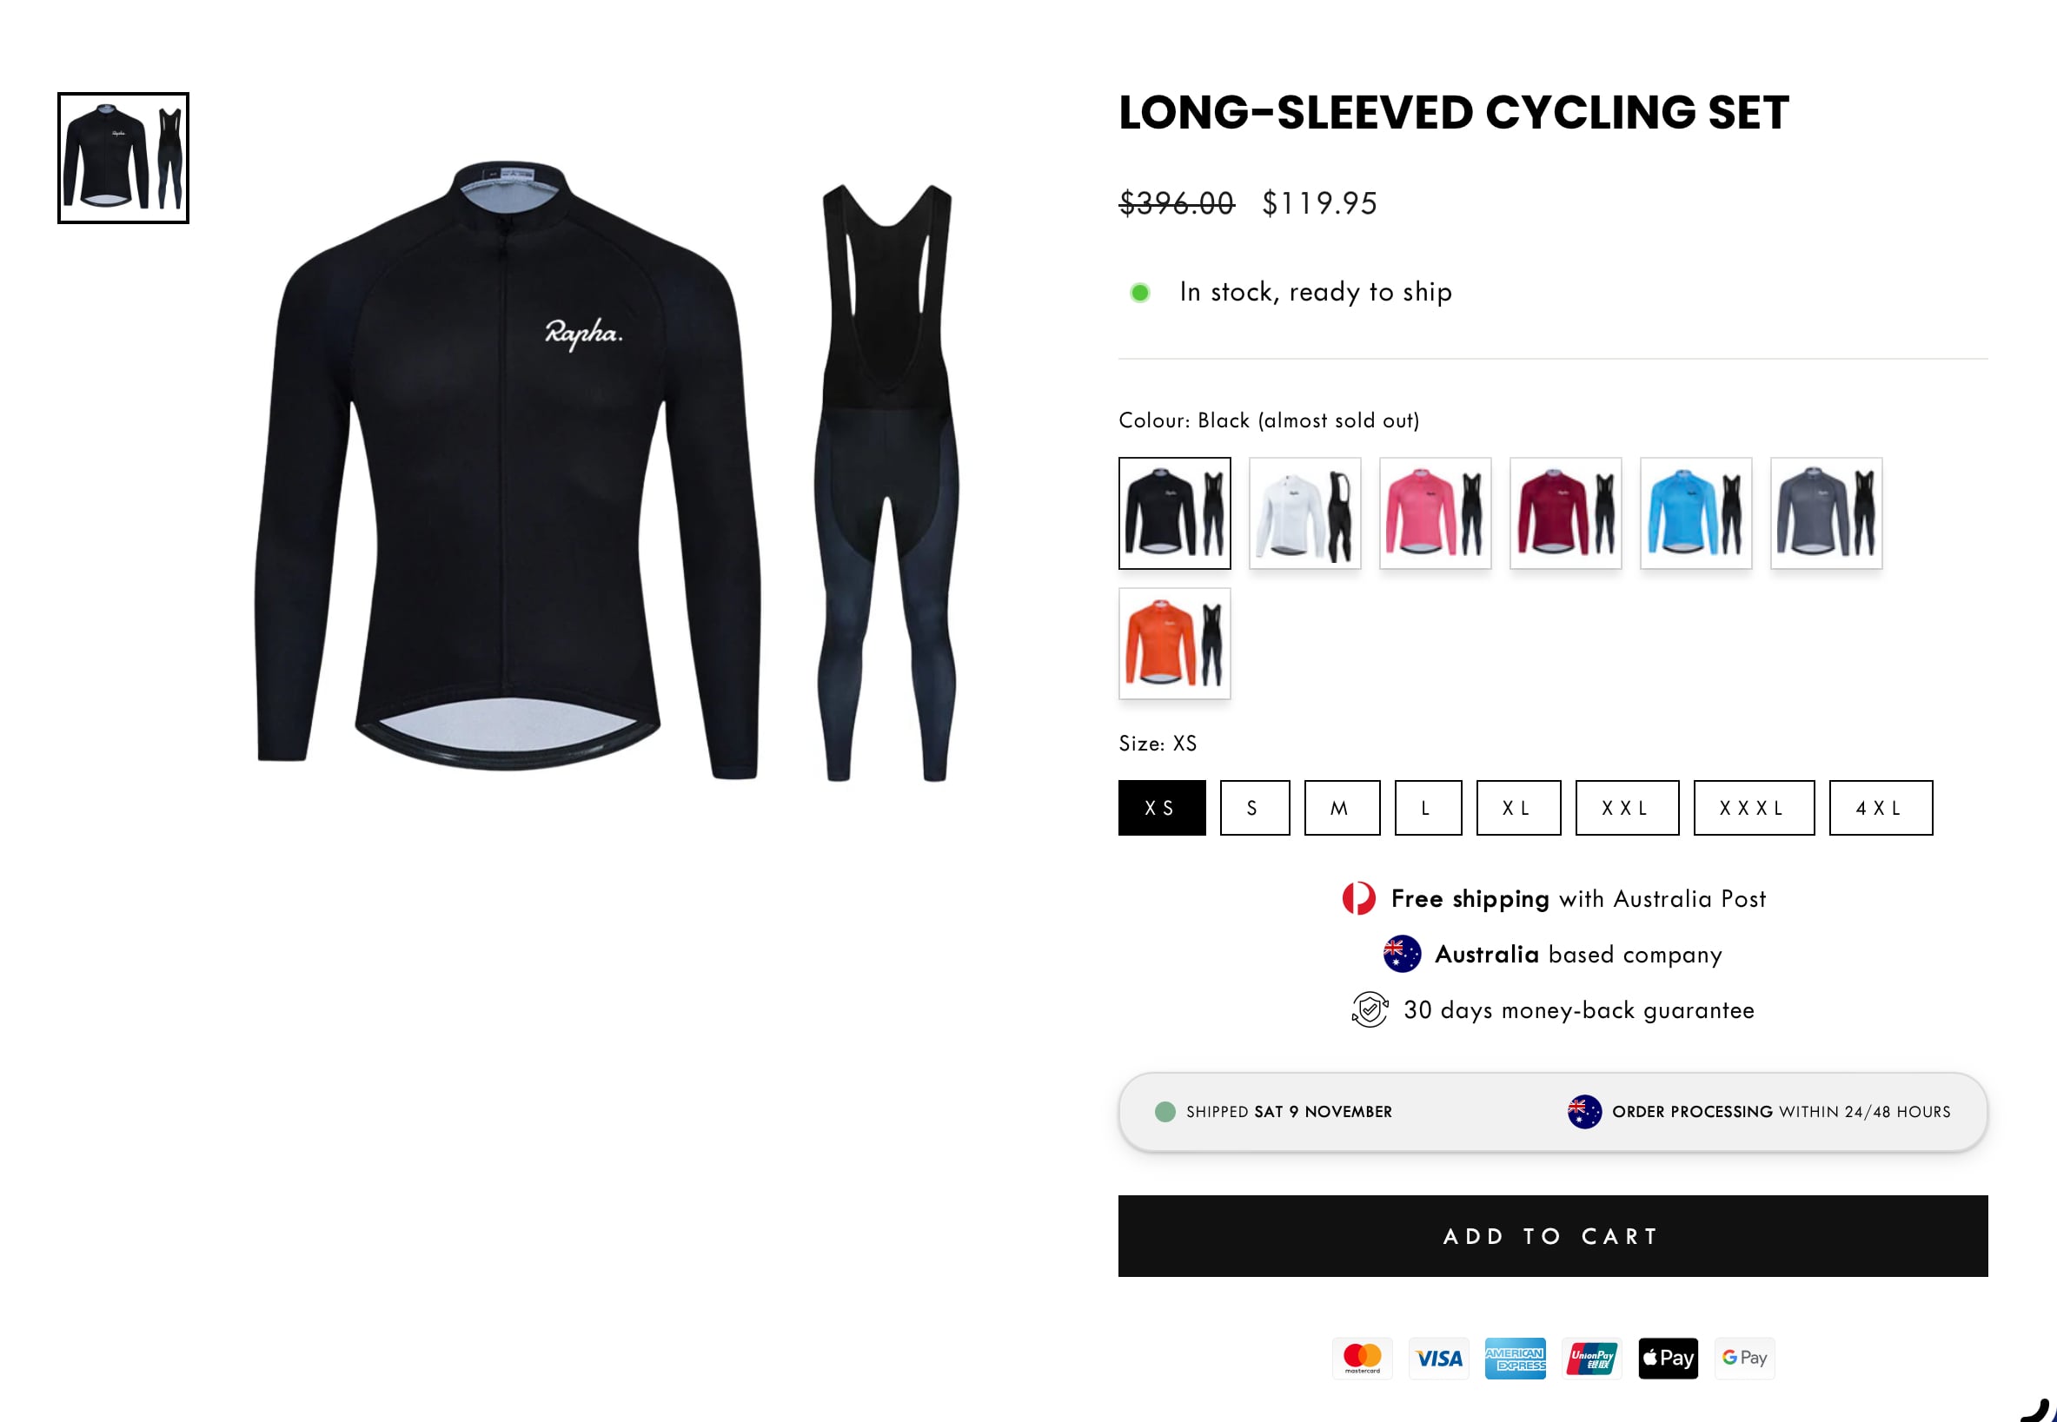The width and height of the screenshot is (2057, 1422).
Task: Click the money-back guarantee shield icon
Action: (1370, 1009)
